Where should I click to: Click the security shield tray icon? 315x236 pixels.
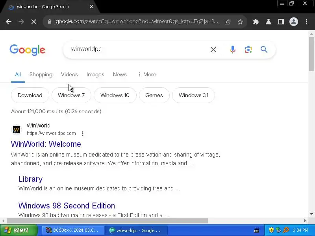[271, 230]
